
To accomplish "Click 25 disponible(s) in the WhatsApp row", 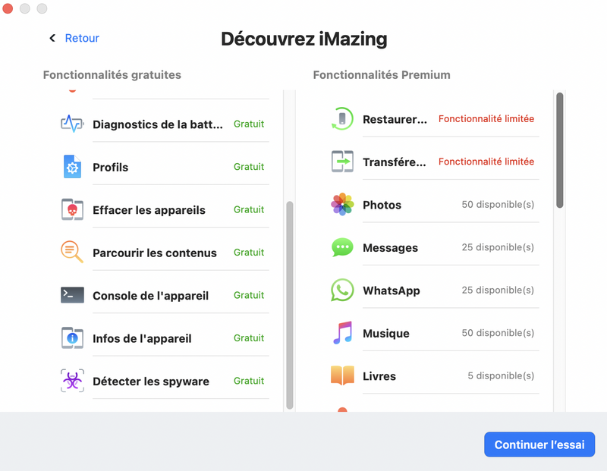I will coord(498,290).
